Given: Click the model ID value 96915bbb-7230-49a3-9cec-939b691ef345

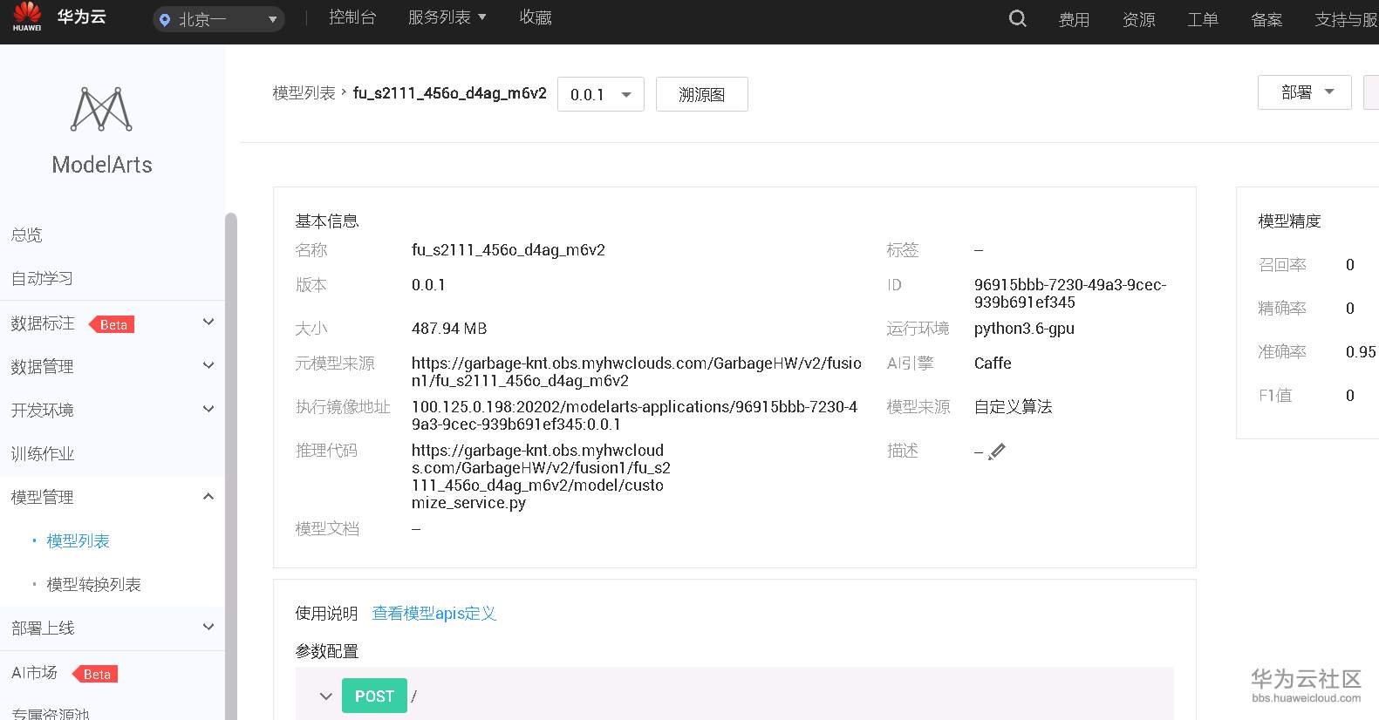Looking at the screenshot, I should (x=1070, y=294).
